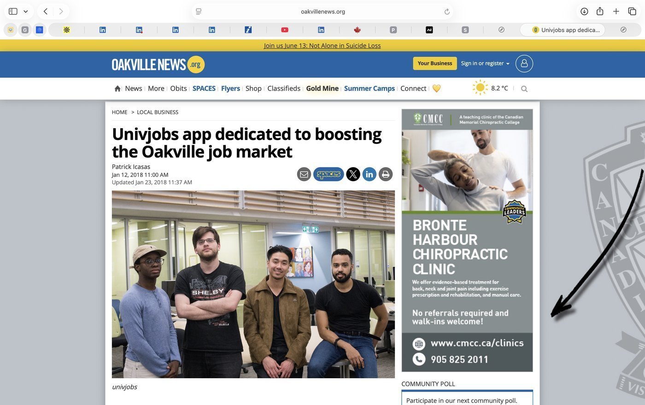Open the Obits menu item
645x405 pixels.
[x=178, y=88]
